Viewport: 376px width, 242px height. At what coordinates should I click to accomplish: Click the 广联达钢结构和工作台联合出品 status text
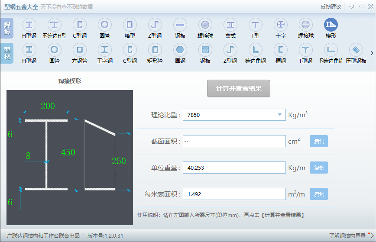click(43, 236)
